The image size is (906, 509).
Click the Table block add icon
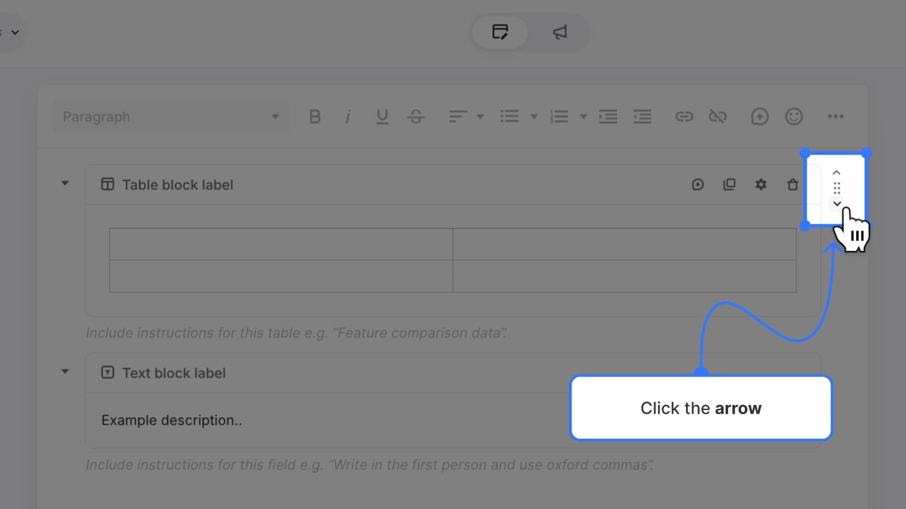click(x=698, y=184)
